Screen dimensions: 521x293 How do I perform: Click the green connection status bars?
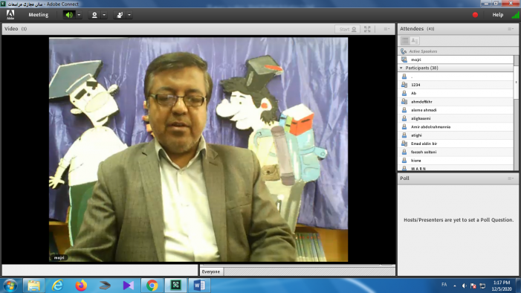[x=515, y=15]
